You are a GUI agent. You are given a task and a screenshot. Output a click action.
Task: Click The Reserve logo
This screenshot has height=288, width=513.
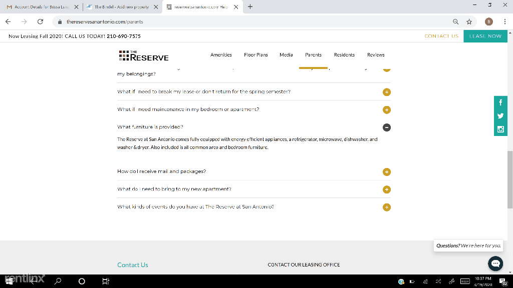(144, 56)
